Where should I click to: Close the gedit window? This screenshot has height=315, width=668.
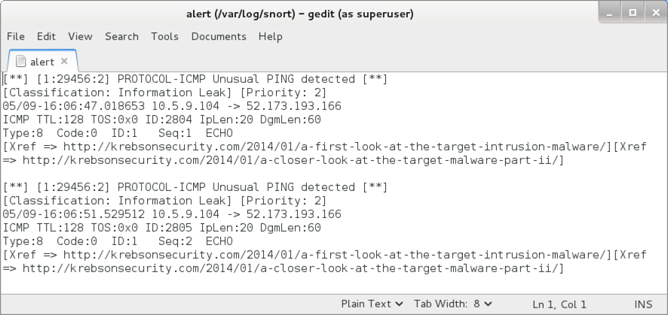pyautogui.click(x=656, y=14)
